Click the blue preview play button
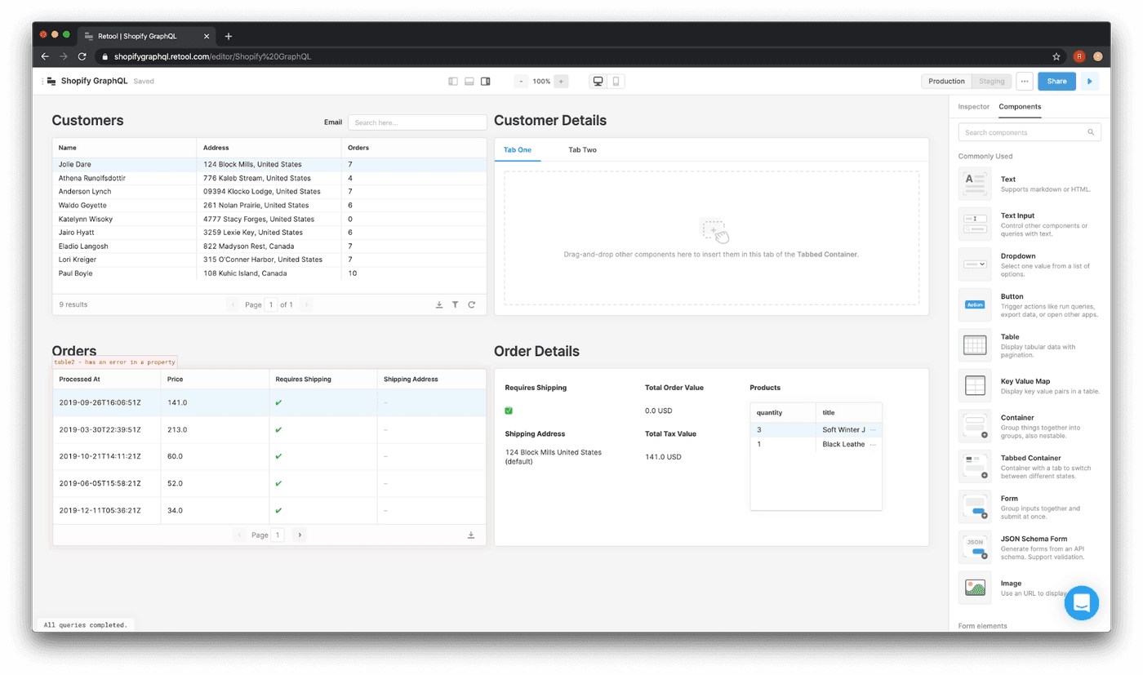This screenshot has width=1143, height=675. [x=1089, y=82]
